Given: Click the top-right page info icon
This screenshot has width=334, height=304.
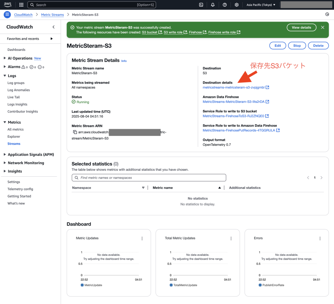Looking at the screenshot, I should click(x=327, y=14).
